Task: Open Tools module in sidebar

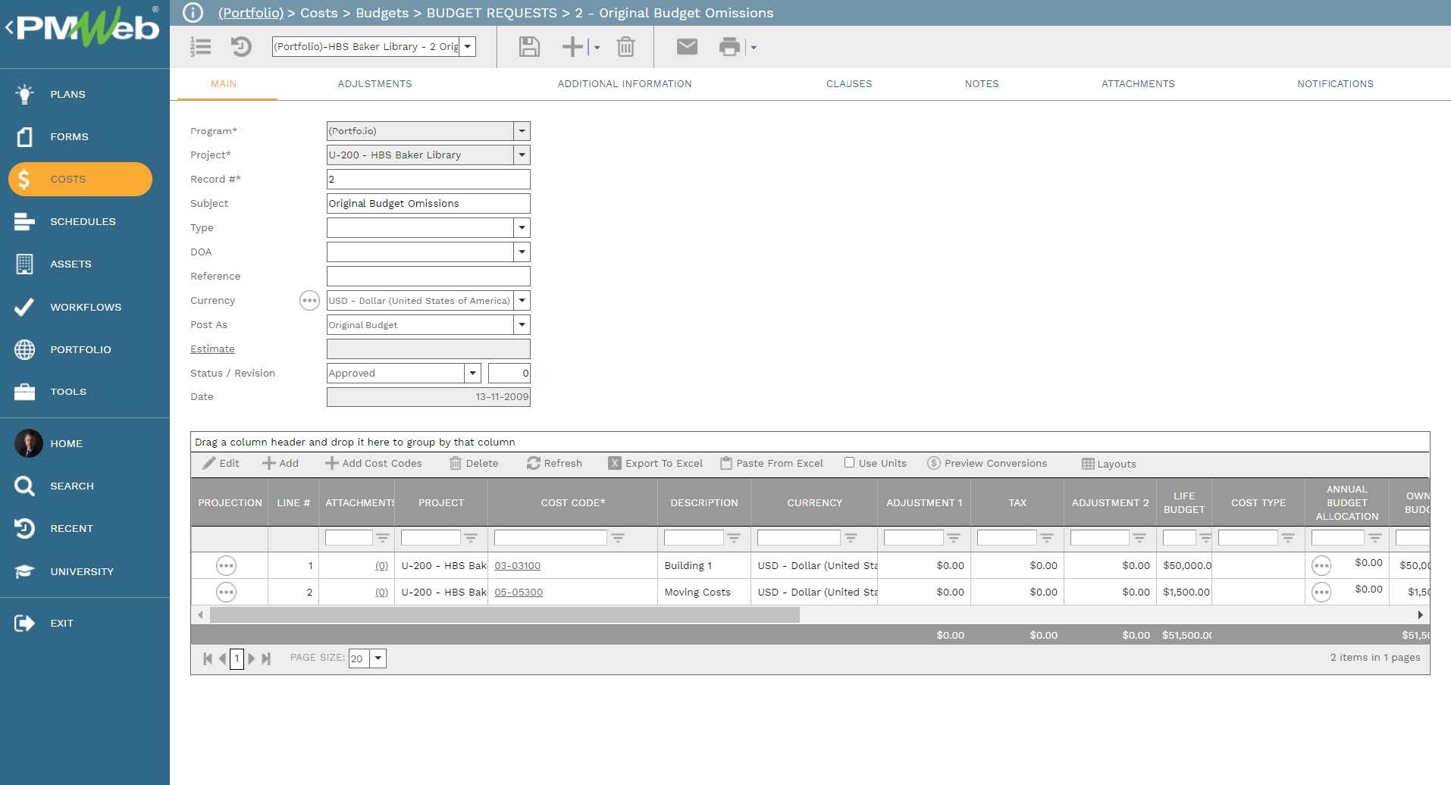Action: (68, 392)
